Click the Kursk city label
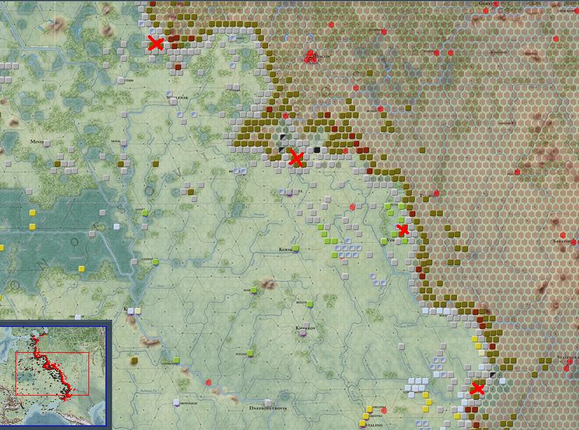579x430 pixels. 286,250
